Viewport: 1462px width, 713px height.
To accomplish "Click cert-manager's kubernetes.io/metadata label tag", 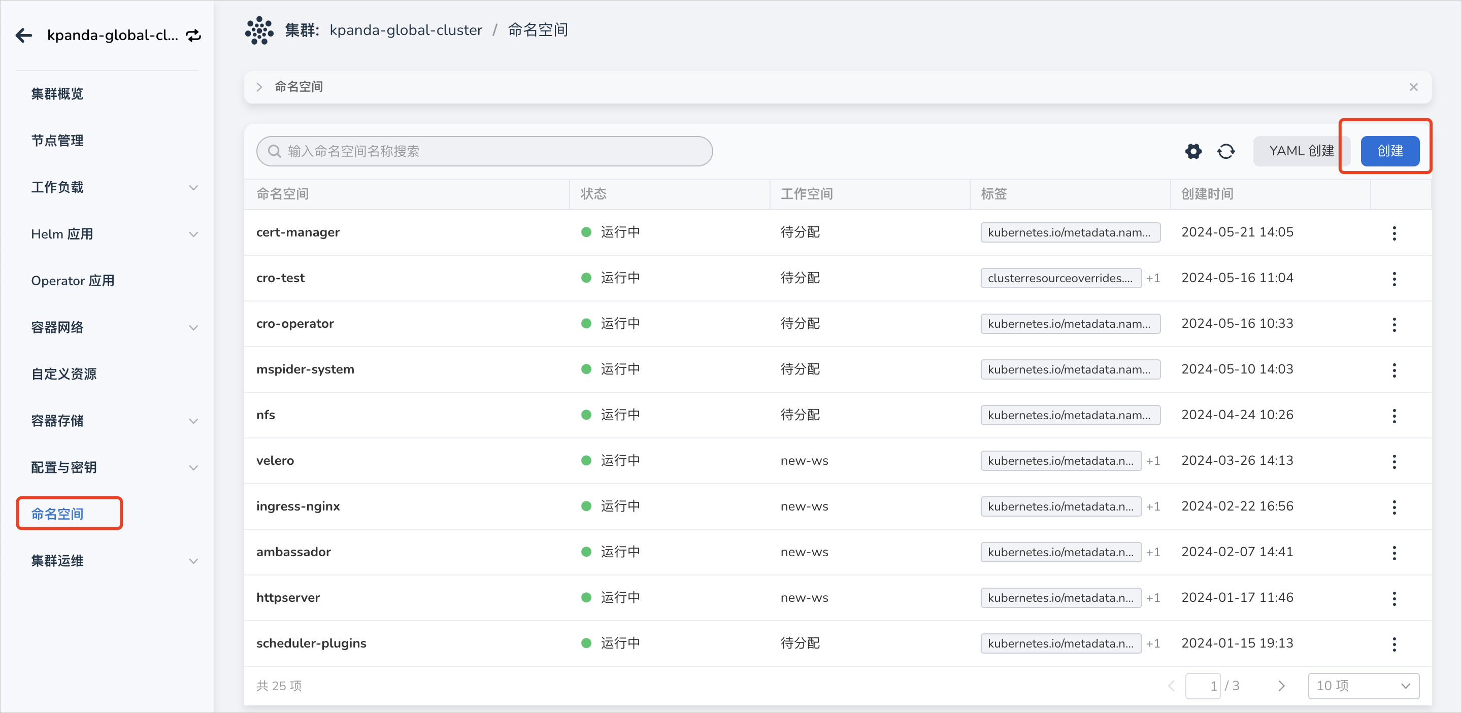I will click(x=1070, y=232).
